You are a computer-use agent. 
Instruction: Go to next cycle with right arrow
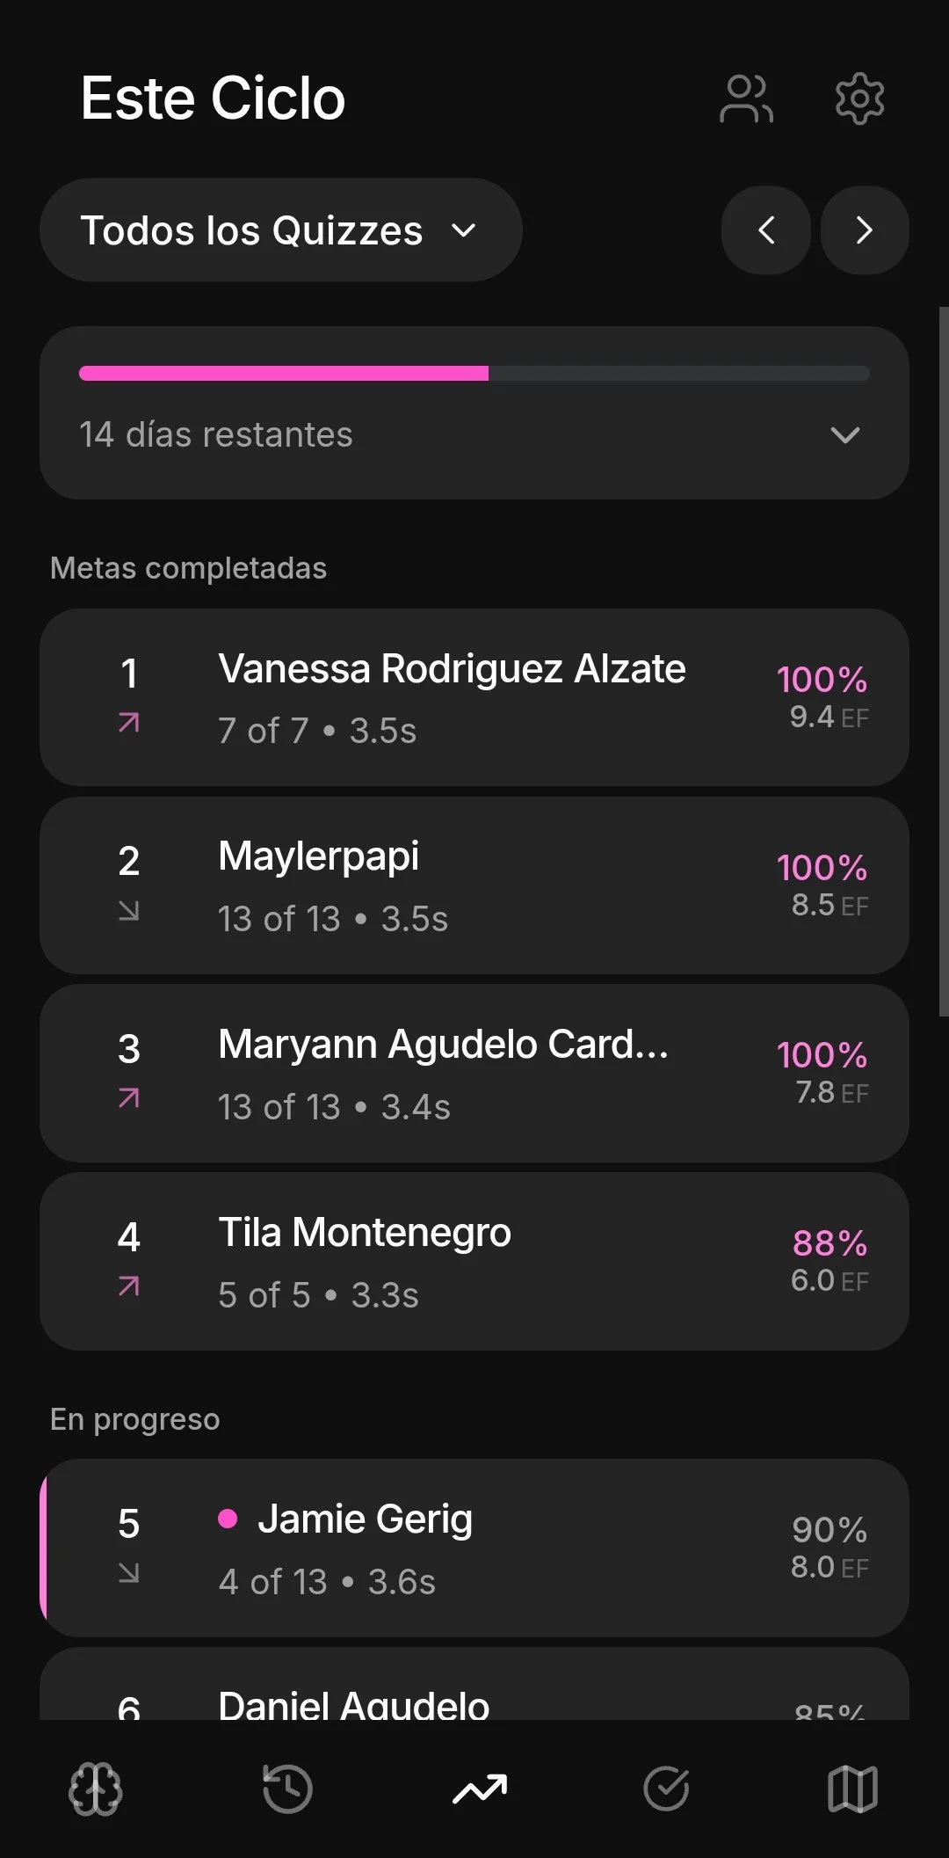point(865,230)
